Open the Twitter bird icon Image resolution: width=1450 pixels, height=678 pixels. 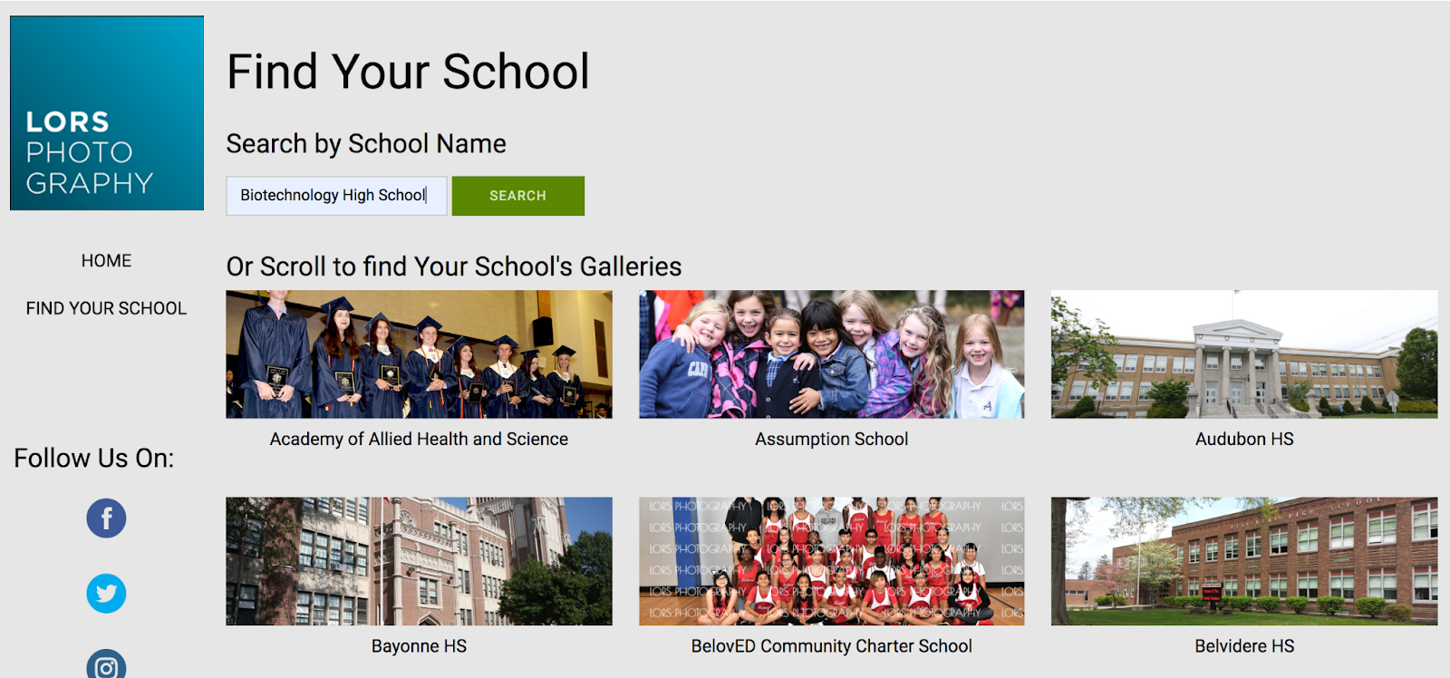106,594
